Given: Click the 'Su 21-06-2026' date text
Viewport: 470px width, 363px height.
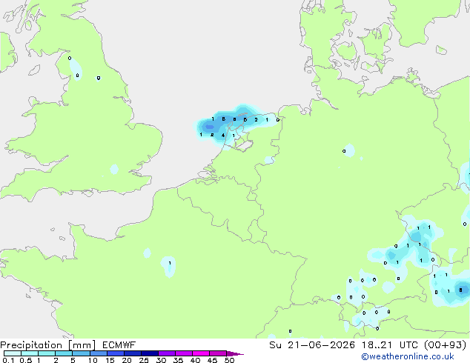Looking at the screenshot, I should coord(312,345).
